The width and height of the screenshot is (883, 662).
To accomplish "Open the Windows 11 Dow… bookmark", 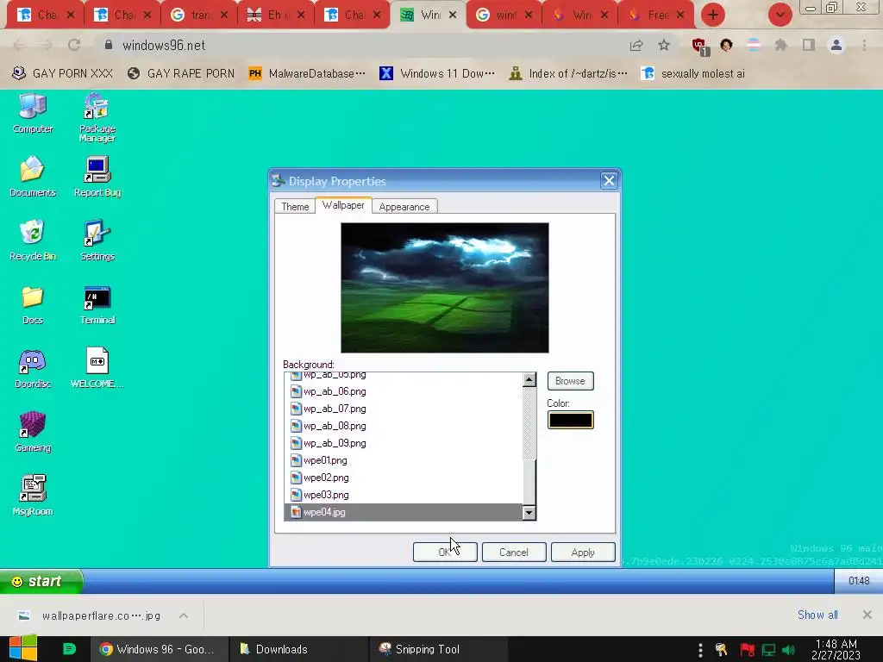I will 437,73.
